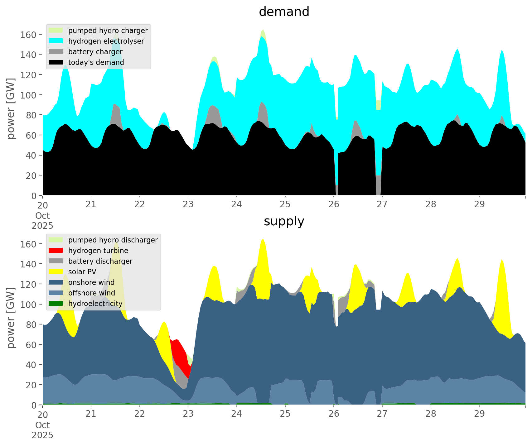Click the 160 y-axis tick on demand chart
This screenshot has width=532, height=446.
(x=28, y=35)
